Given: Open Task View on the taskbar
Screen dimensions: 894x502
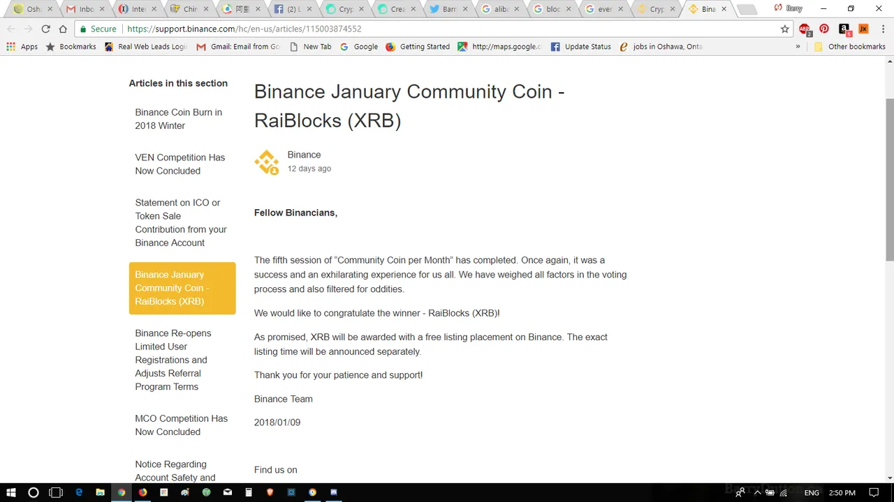Looking at the screenshot, I should click(56, 492).
